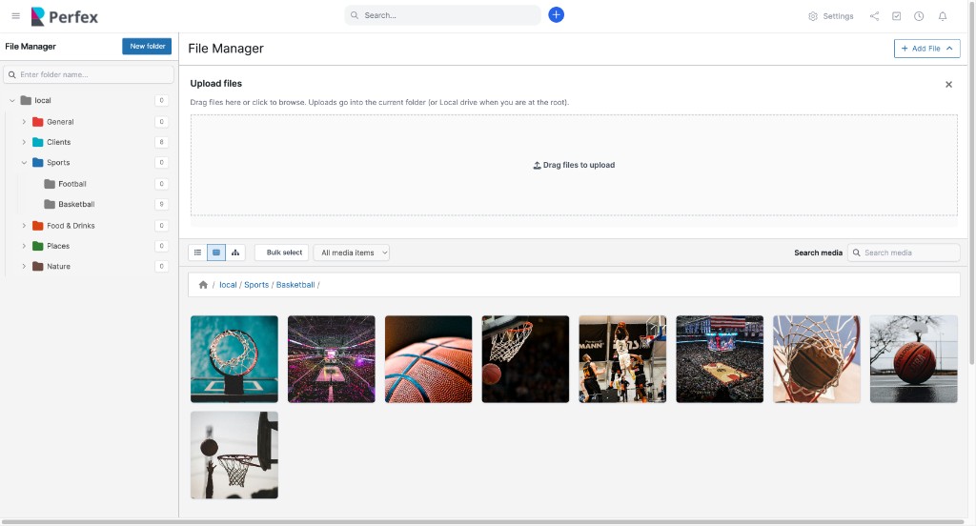Open the hamburger sidebar menu
976x526 pixels.
[x=15, y=16]
